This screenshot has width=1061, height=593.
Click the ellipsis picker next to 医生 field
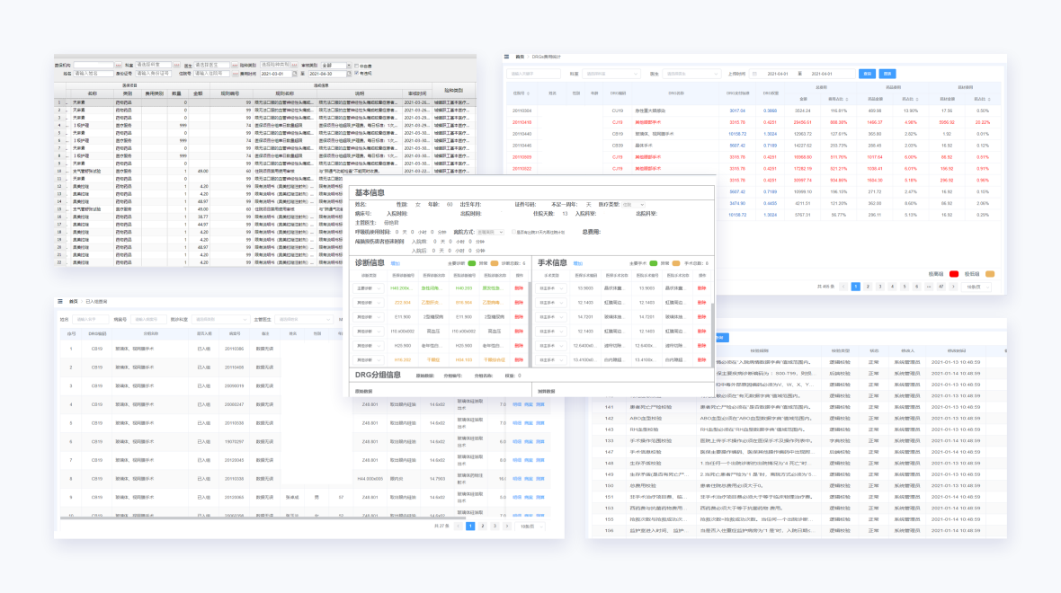click(235, 66)
